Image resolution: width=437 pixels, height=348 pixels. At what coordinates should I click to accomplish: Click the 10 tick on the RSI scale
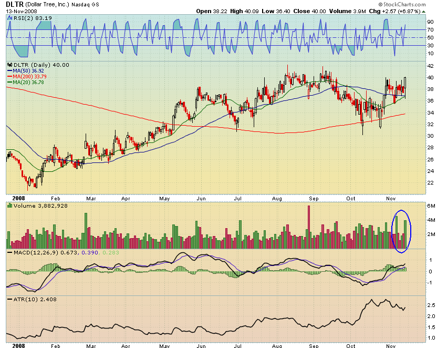tap(431, 54)
